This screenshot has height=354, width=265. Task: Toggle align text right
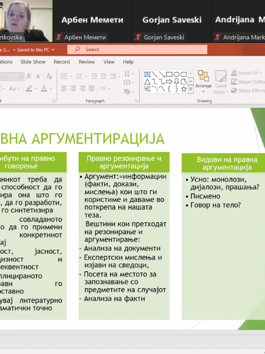click(x=82, y=88)
